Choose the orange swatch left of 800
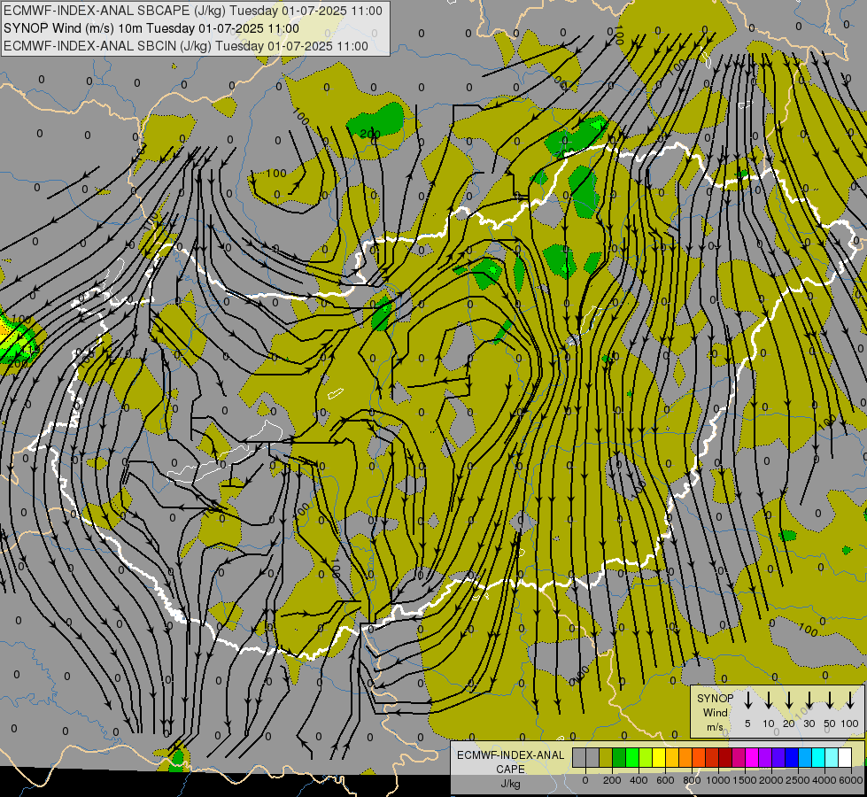The width and height of the screenshot is (867, 797). (685, 757)
